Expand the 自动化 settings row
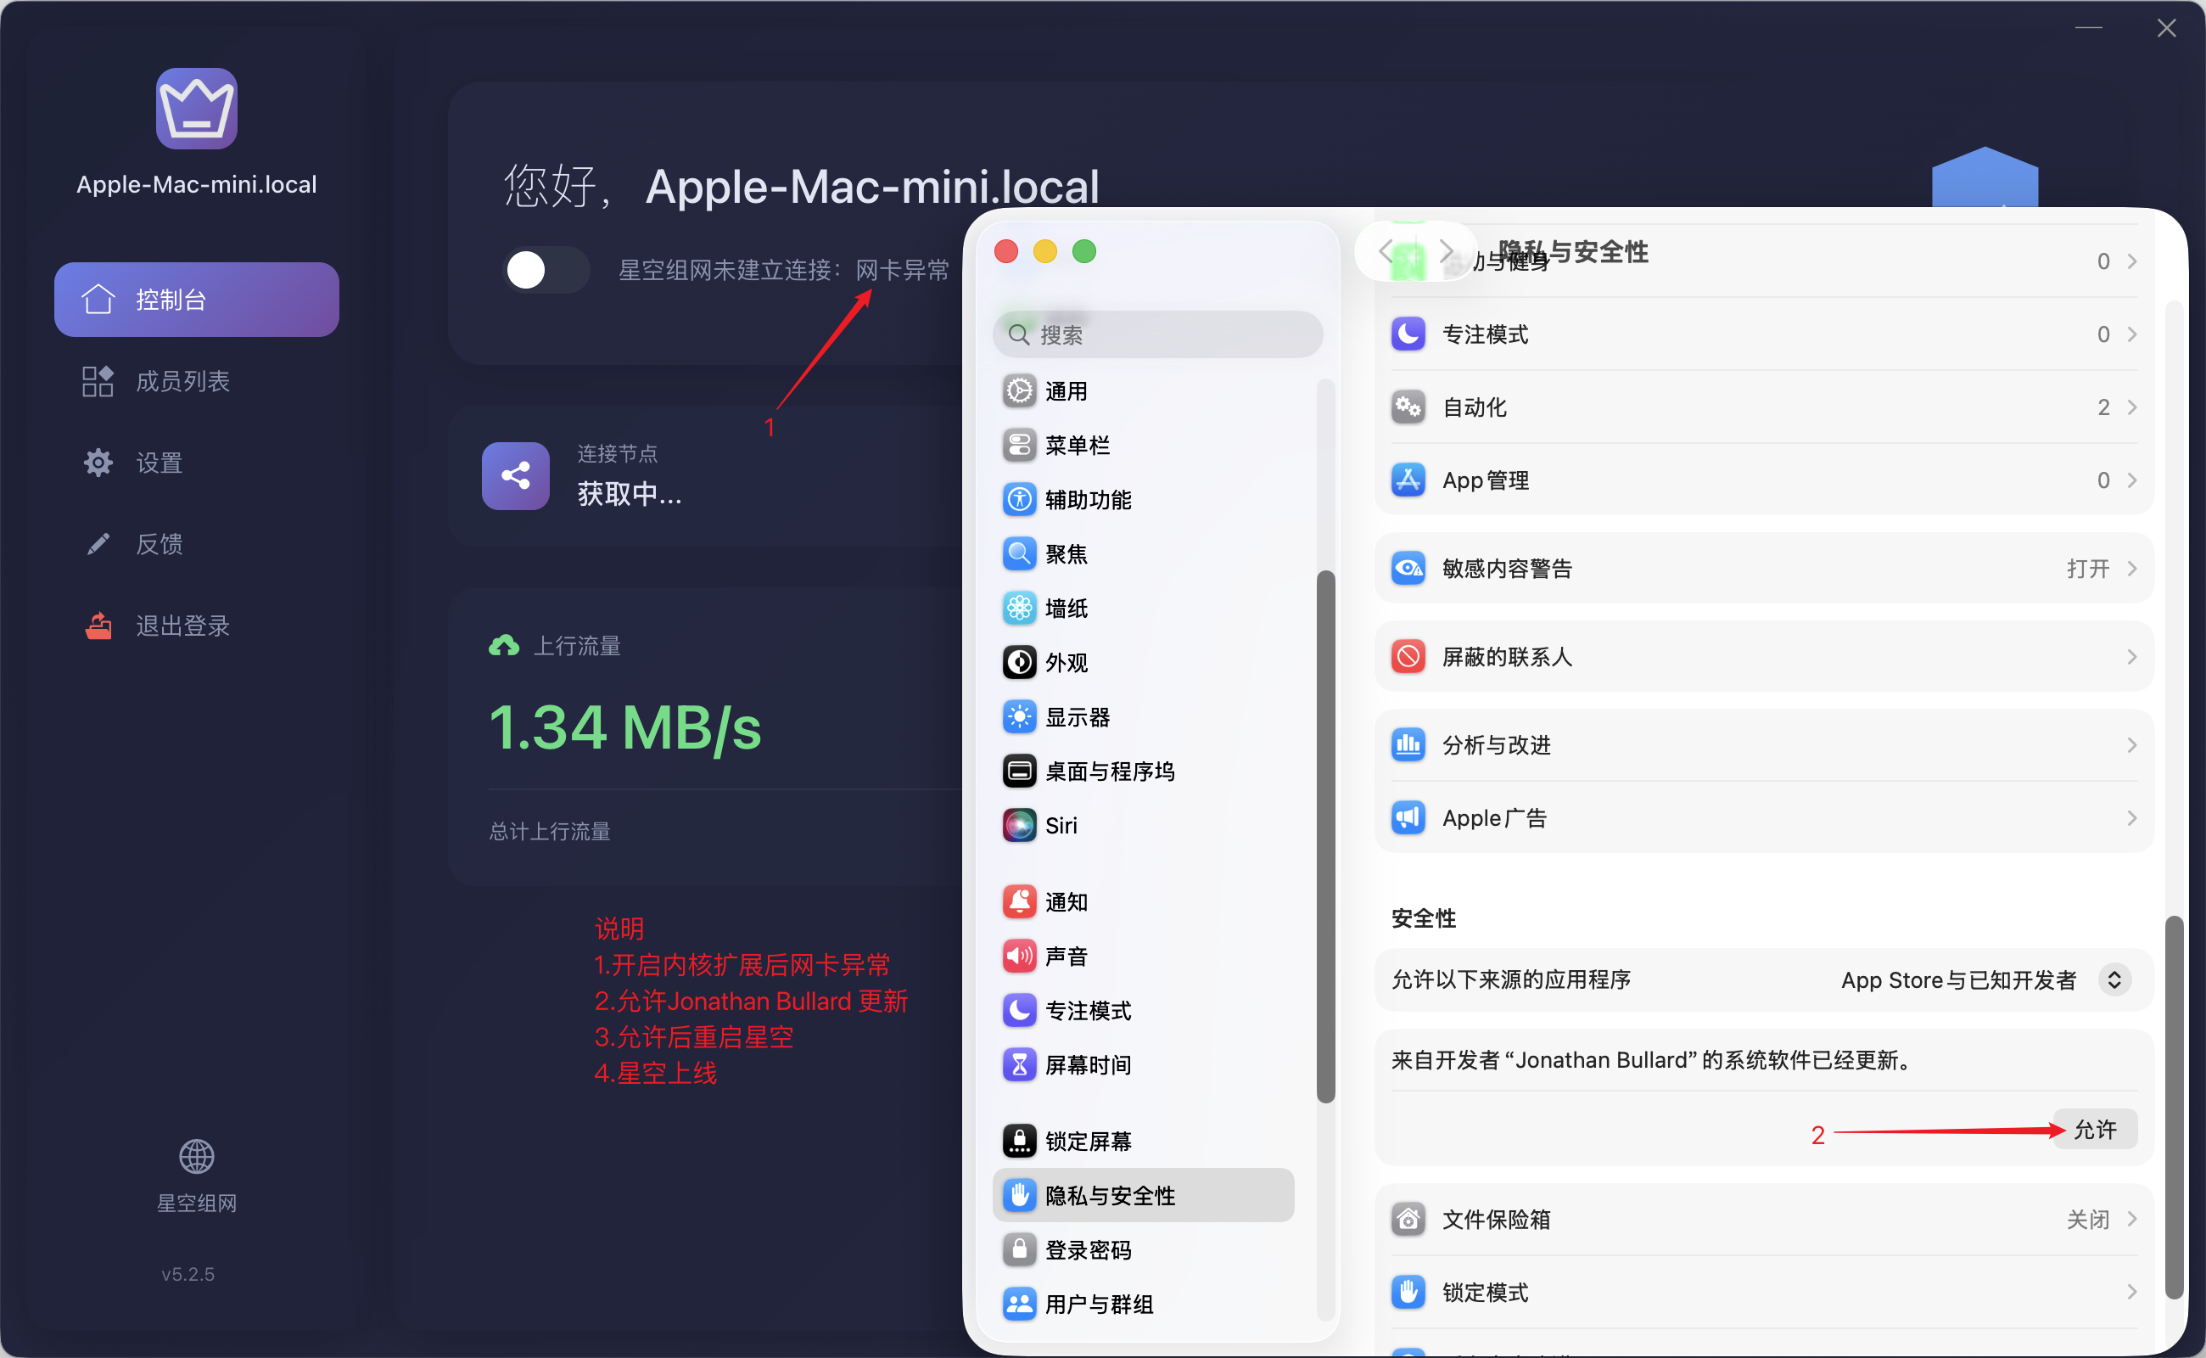The height and width of the screenshot is (1358, 2206). point(2131,407)
